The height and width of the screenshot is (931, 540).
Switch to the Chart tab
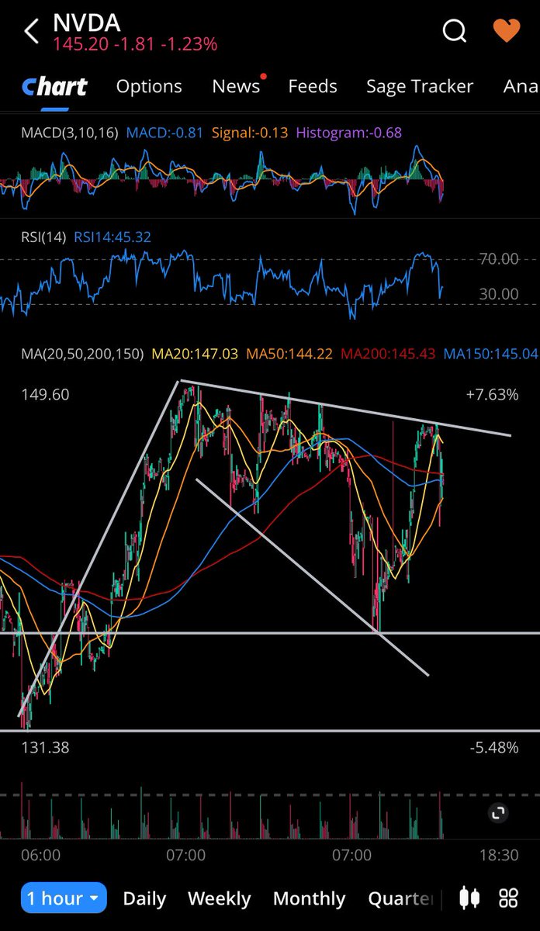tap(54, 86)
